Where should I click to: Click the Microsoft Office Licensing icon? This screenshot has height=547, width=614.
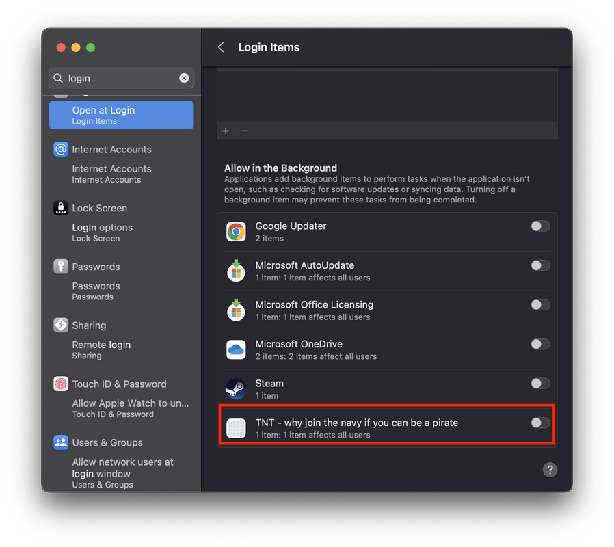click(x=236, y=310)
